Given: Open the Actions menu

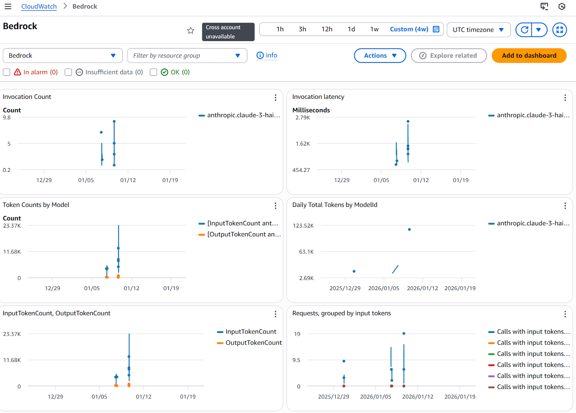Looking at the screenshot, I should (380, 55).
